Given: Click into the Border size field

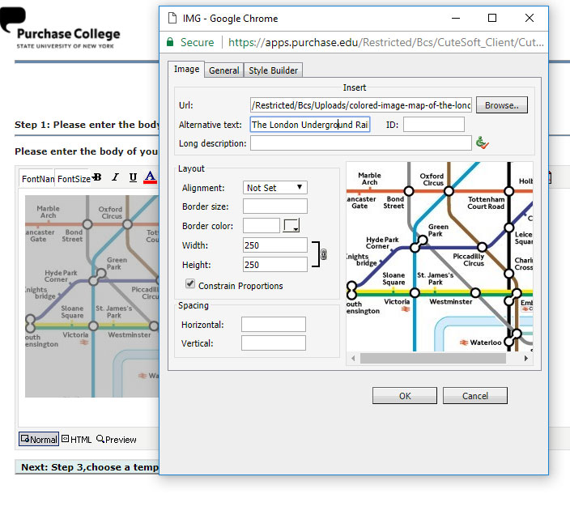Looking at the screenshot, I should (x=274, y=206).
